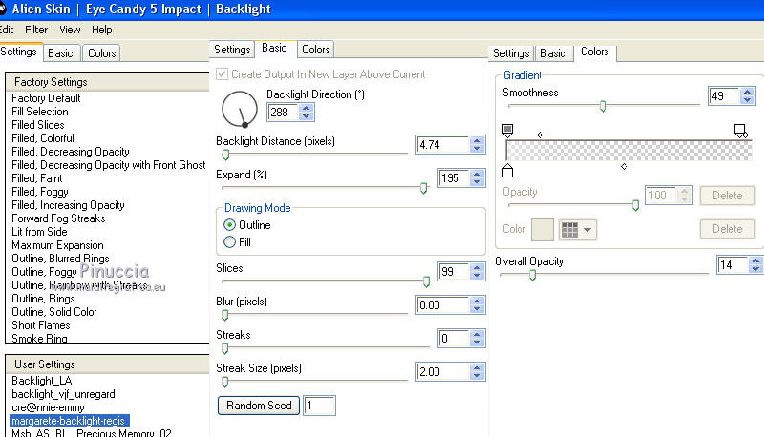
Task: Open the View menu
Action: point(70,30)
